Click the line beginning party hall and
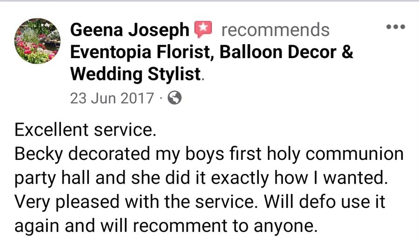 pyautogui.click(x=201, y=179)
